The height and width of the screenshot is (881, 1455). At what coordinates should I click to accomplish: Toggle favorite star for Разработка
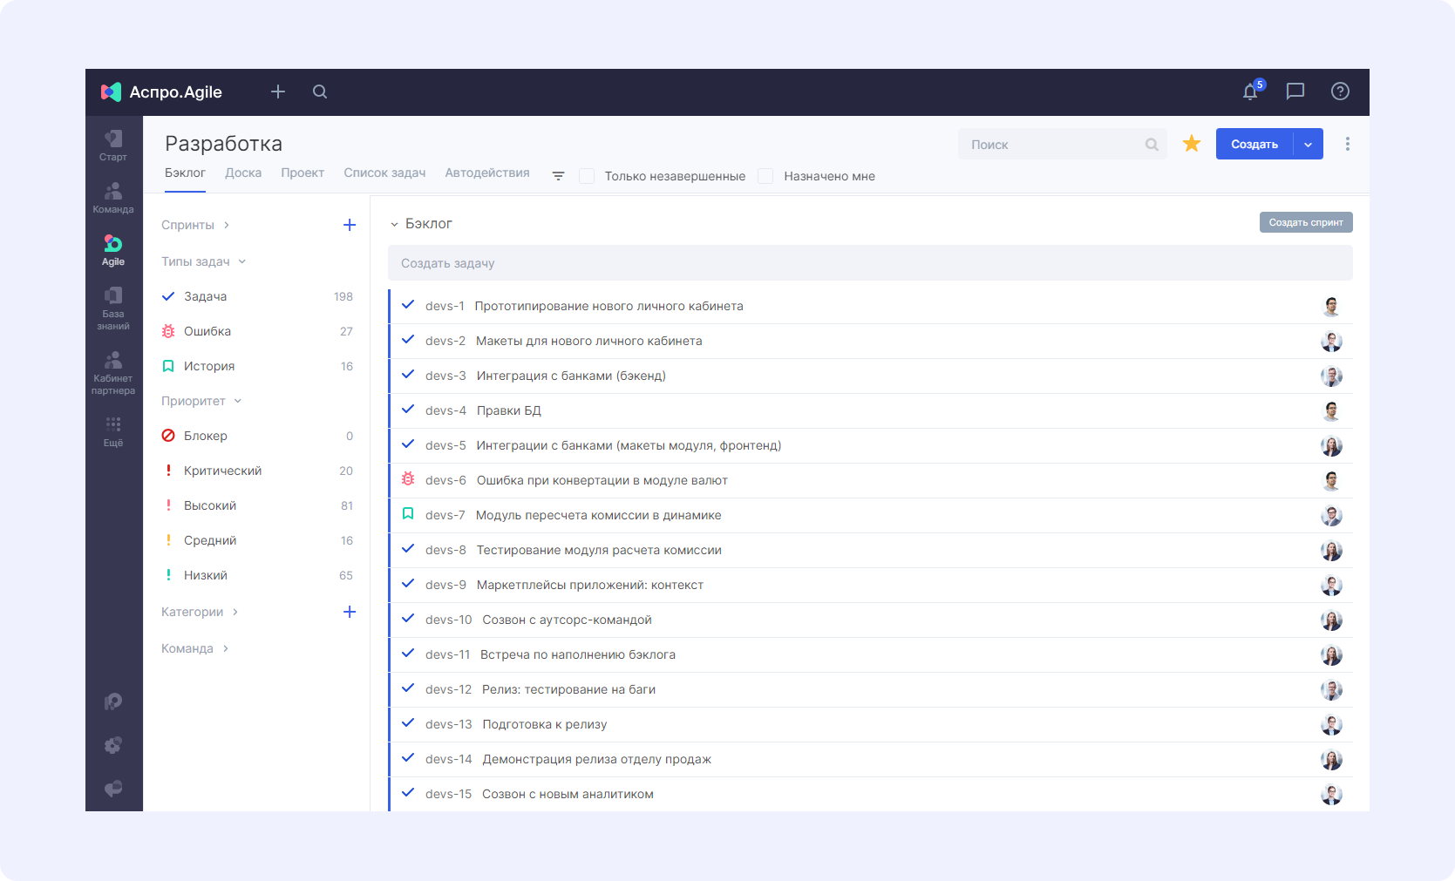pos(1192,144)
